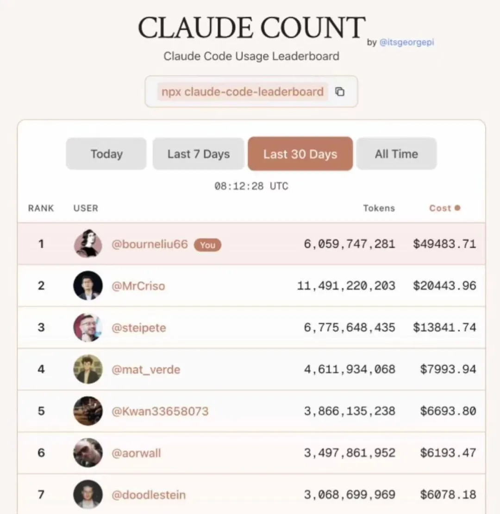Choose the Last 30 Days tab
The width and height of the screenshot is (500, 514).
click(300, 154)
